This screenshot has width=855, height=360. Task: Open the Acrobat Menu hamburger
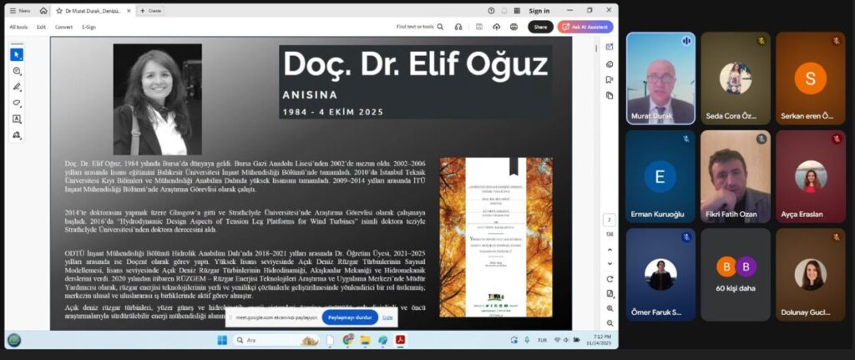point(20,11)
